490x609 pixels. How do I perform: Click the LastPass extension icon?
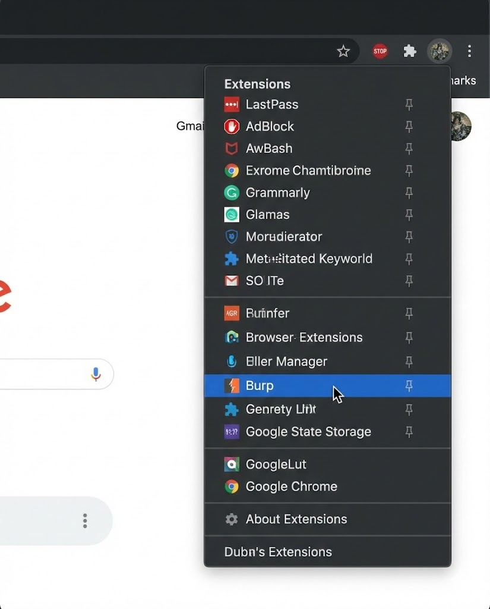coord(232,105)
